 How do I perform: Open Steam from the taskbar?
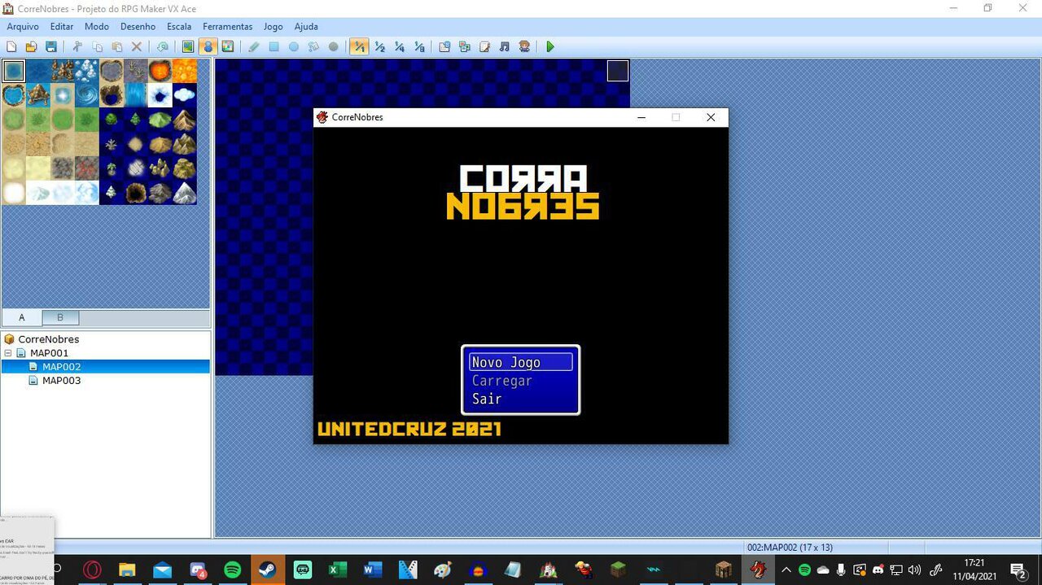pos(267,570)
